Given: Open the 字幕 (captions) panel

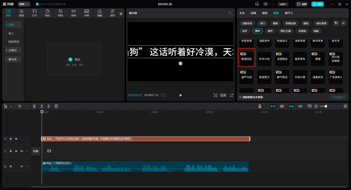Looking at the screenshot, I should [86, 13].
